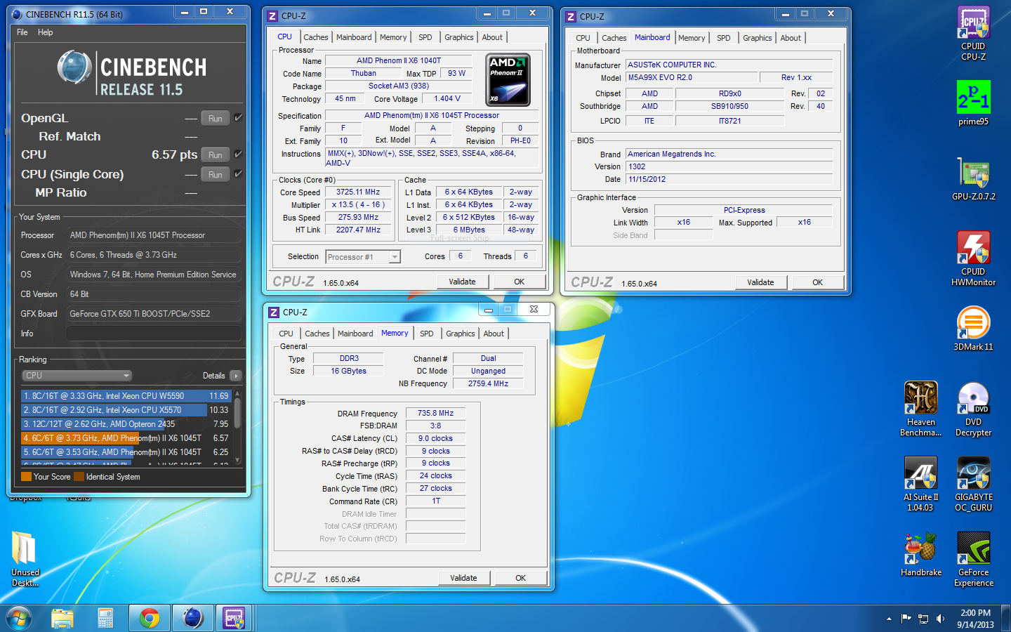Open Windows Explorer in the taskbar
Image resolution: width=1011 pixels, height=632 pixels.
tap(62, 619)
